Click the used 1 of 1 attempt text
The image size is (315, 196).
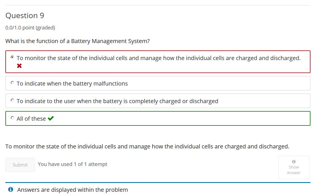(x=73, y=164)
